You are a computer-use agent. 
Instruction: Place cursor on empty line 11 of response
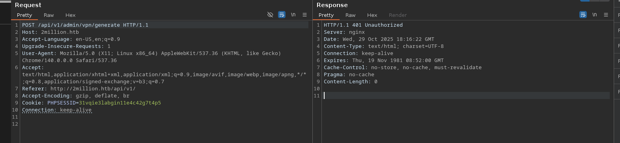click(466, 95)
